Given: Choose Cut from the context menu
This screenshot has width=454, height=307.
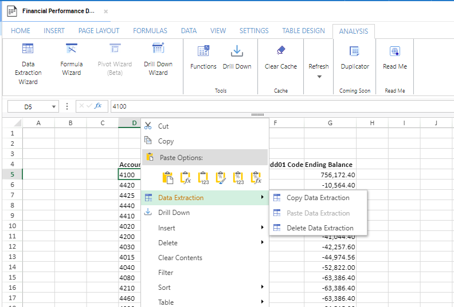Looking at the screenshot, I should [163, 126].
